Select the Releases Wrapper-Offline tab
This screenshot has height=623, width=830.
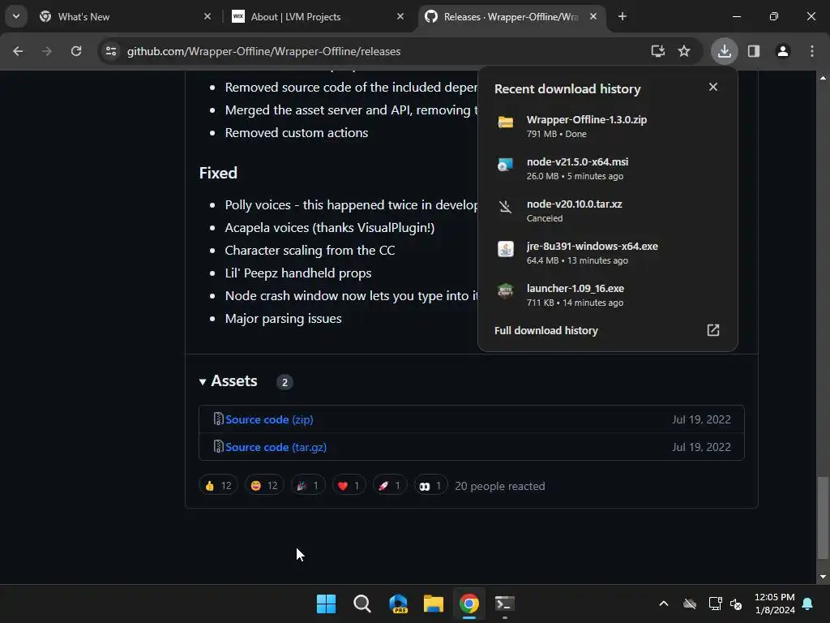coord(511,17)
